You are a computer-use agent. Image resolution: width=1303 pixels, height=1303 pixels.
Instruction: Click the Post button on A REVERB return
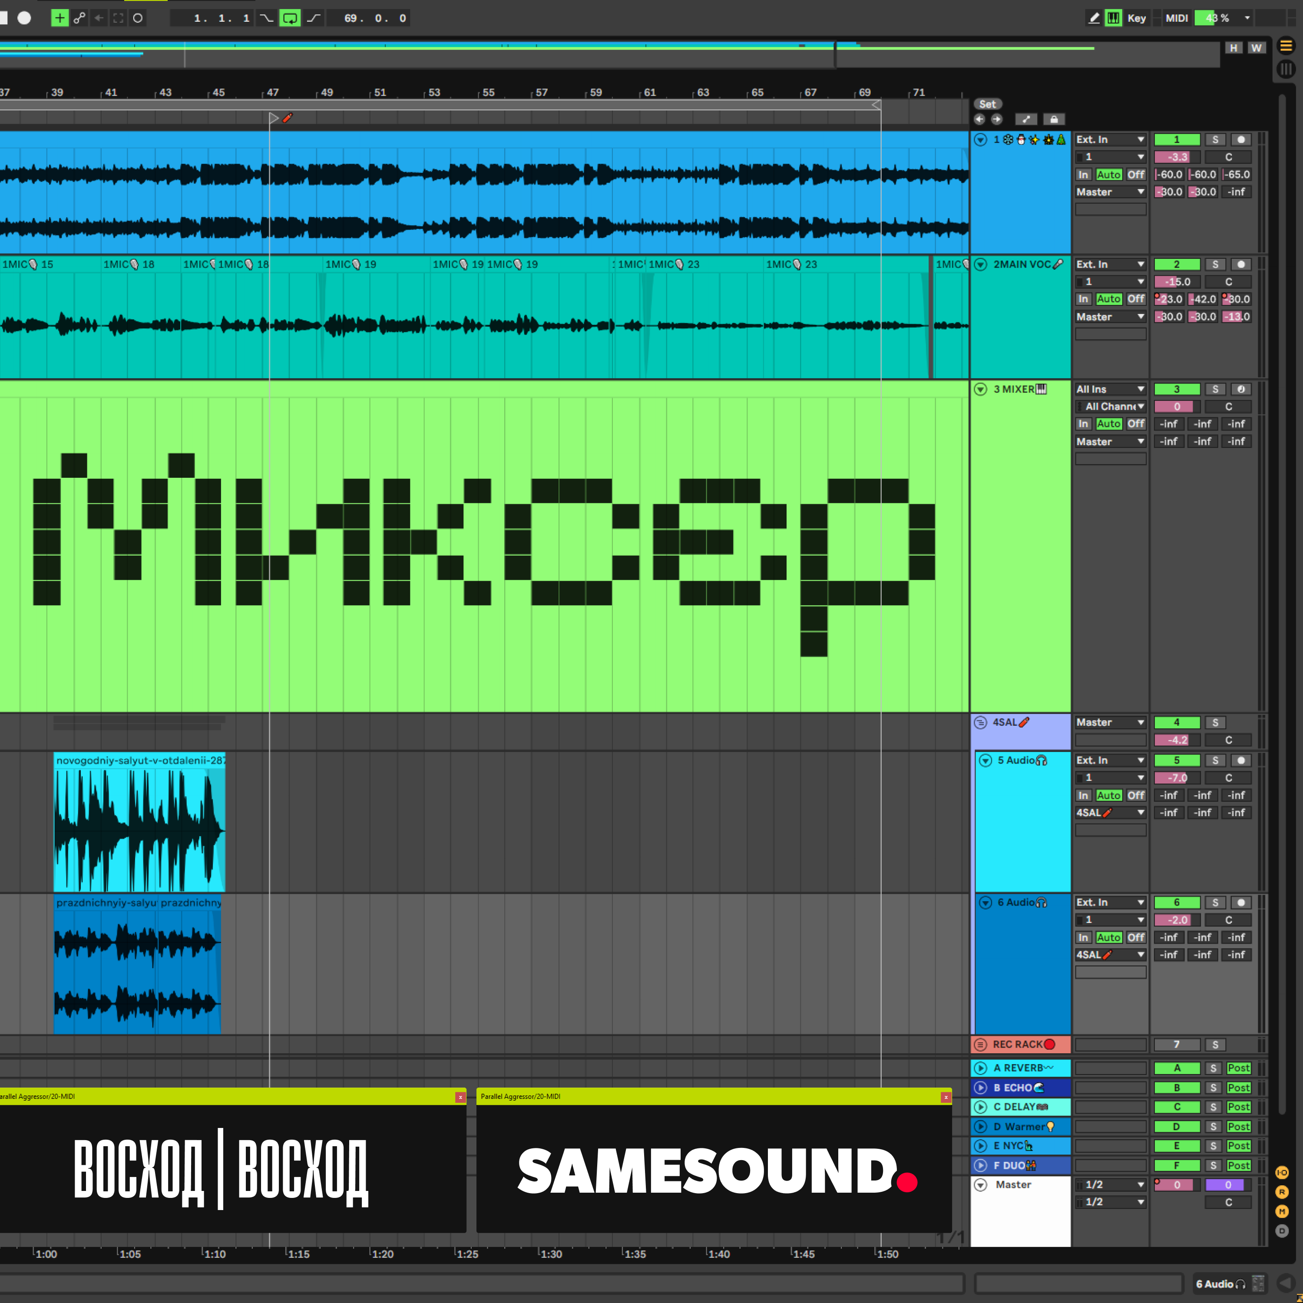pyautogui.click(x=1239, y=1068)
